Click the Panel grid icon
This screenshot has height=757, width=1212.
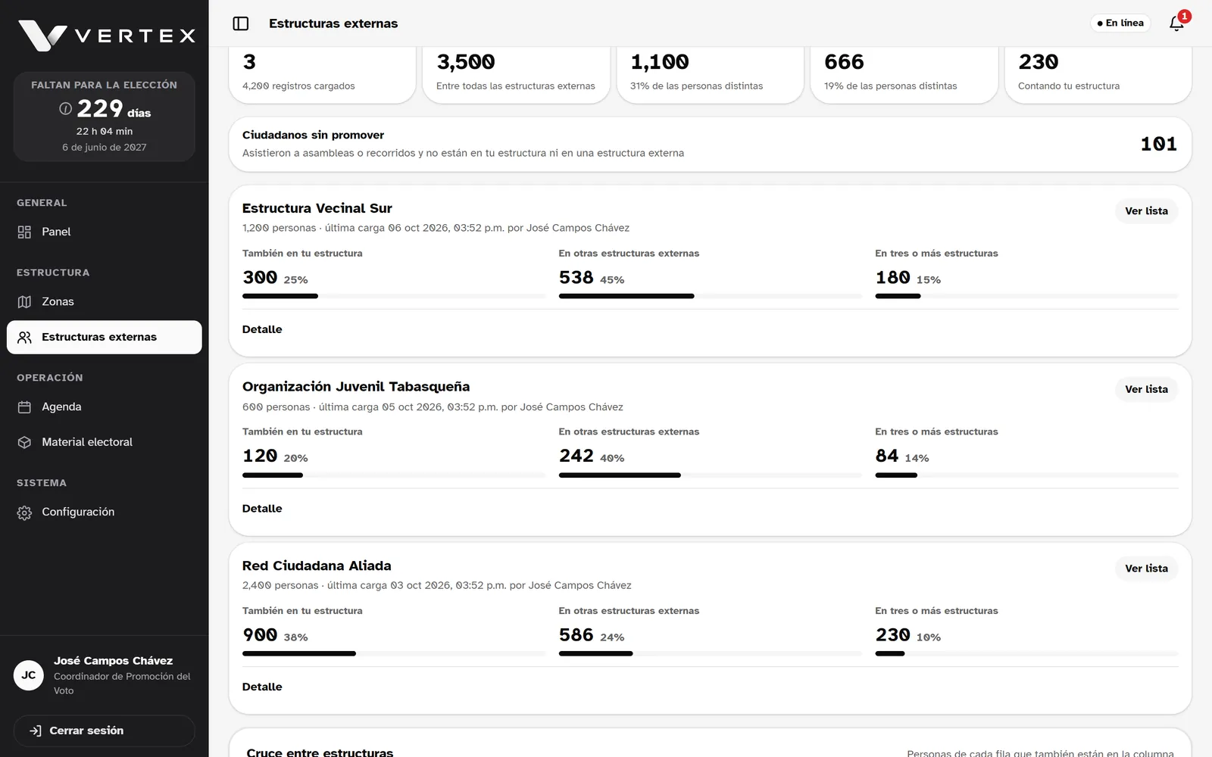point(24,232)
